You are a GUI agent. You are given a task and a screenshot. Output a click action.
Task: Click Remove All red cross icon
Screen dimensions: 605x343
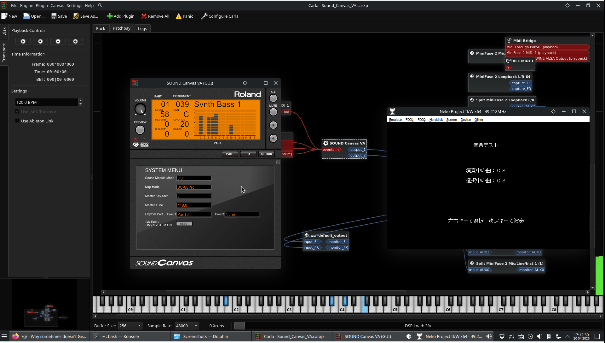(144, 16)
